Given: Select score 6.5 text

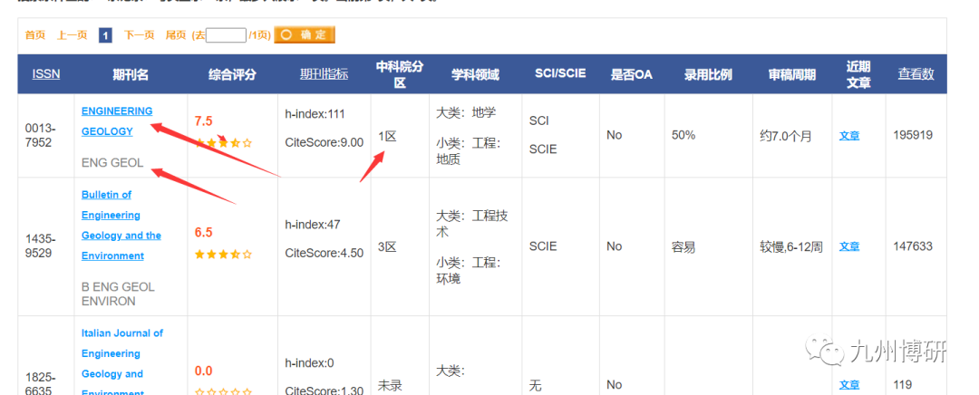Looking at the screenshot, I should coord(204,232).
